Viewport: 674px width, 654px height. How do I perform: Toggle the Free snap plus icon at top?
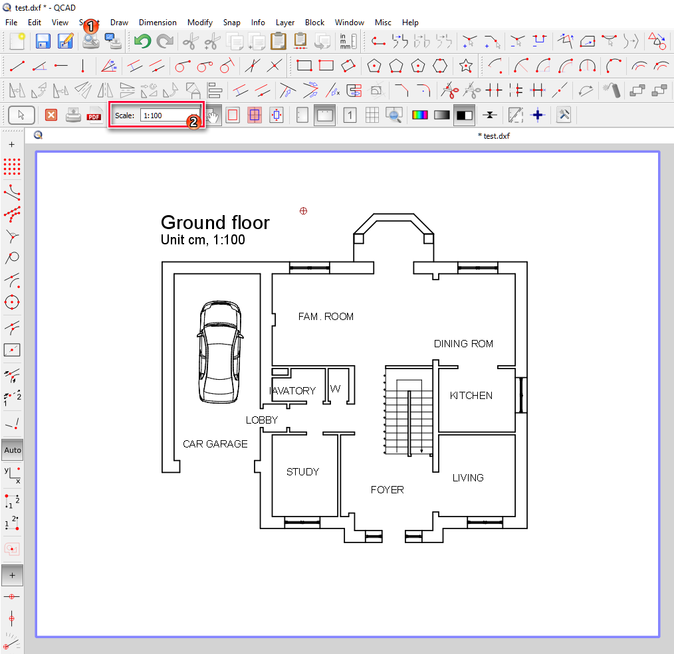(x=12, y=145)
